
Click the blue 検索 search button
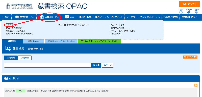tap(96, 65)
